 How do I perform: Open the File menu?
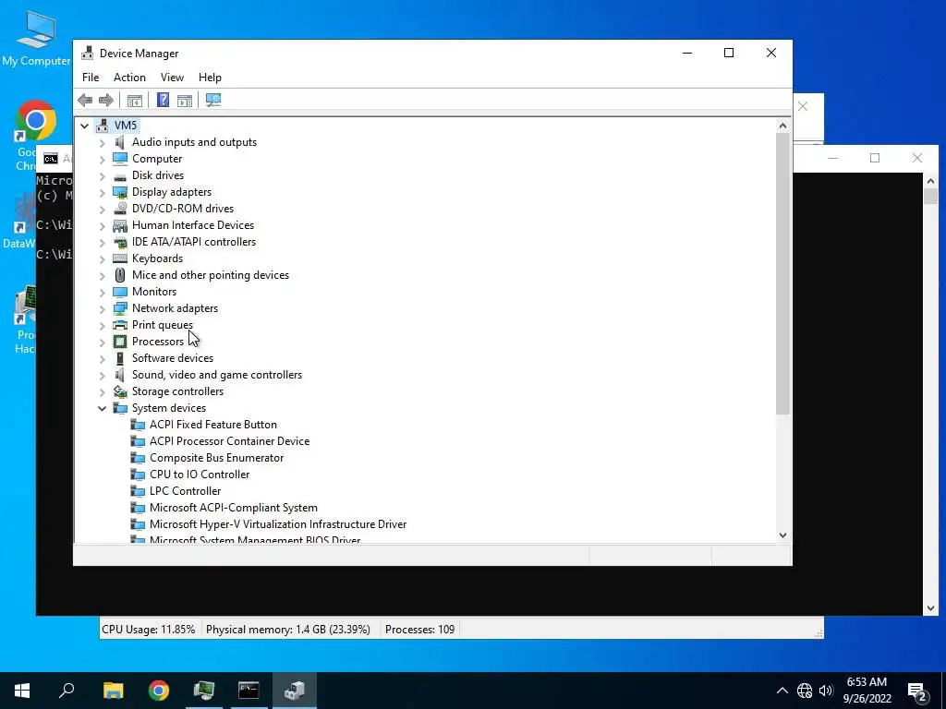[x=91, y=78]
